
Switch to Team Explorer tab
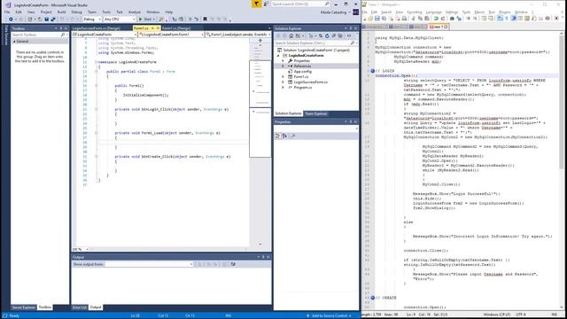(x=315, y=113)
